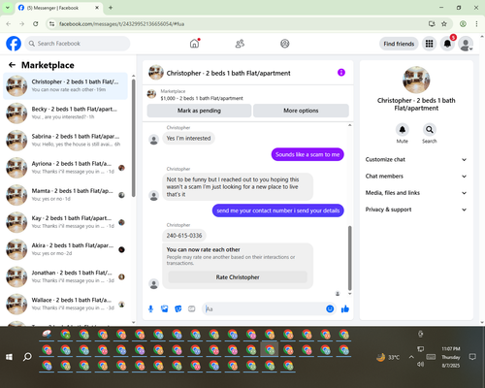Open Sabrina's apartment conversation
485x388 pixels.
point(65,141)
